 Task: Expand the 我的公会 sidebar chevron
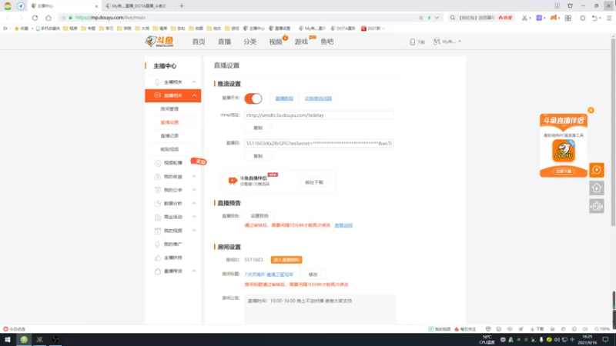tap(194, 190)
